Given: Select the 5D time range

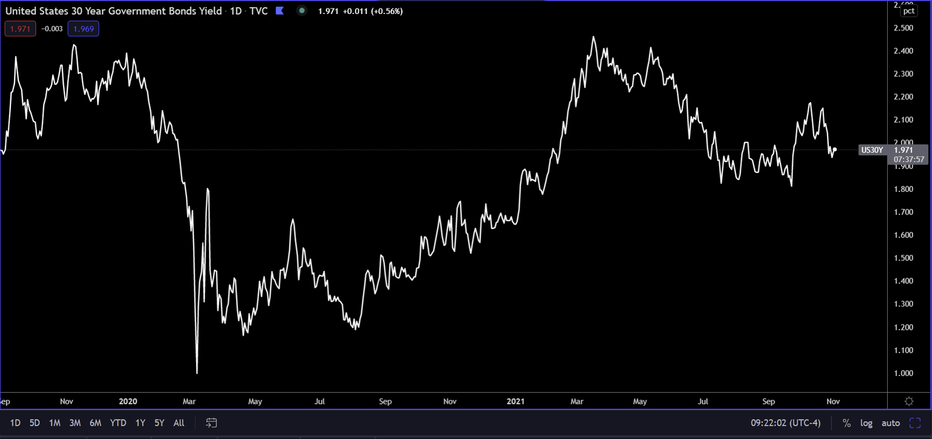Looking at the screenshot, I should (35, 423).
